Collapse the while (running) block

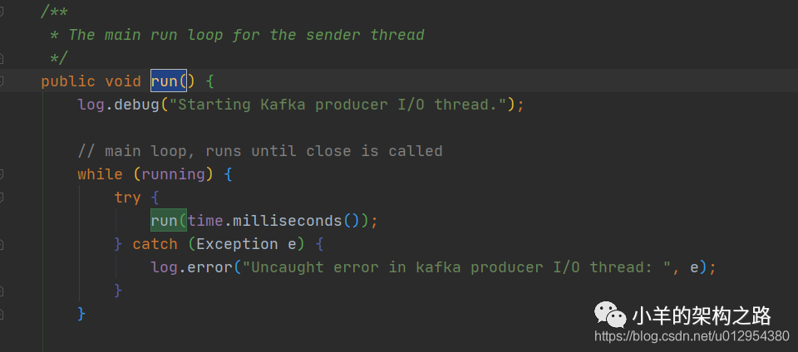pos(2,174)
